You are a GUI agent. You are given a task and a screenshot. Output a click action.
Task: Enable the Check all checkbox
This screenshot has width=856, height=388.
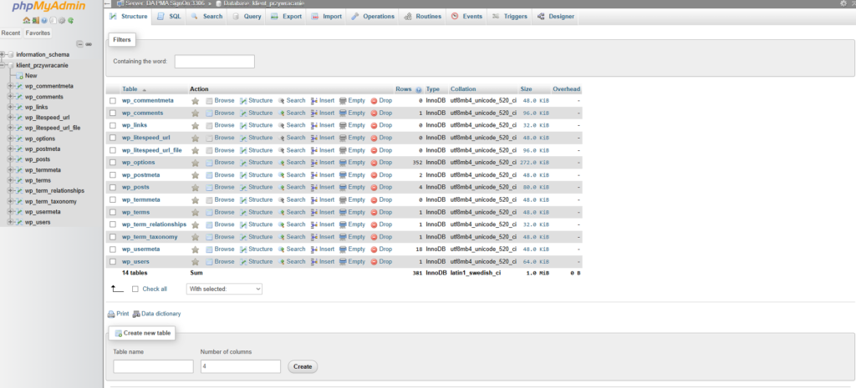click(135, 289)
